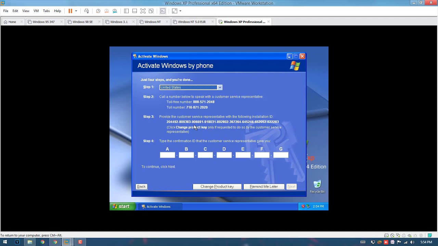Click confirmation ID field C
Screen dimensions: 438x246
205,155
